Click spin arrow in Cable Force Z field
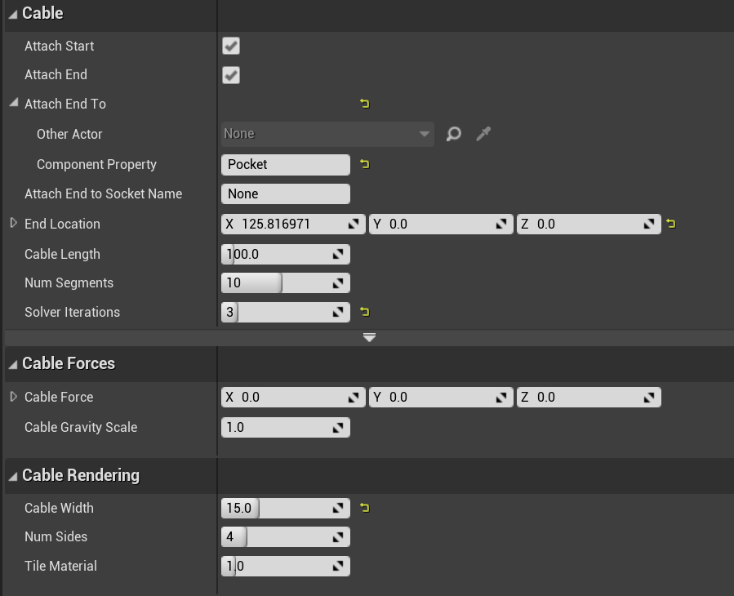Viewport: 734px width, 596px height. [x=649, y=398]
